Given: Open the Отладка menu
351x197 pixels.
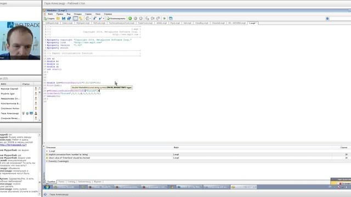Looking at the screenshot, I should [78, 14].
